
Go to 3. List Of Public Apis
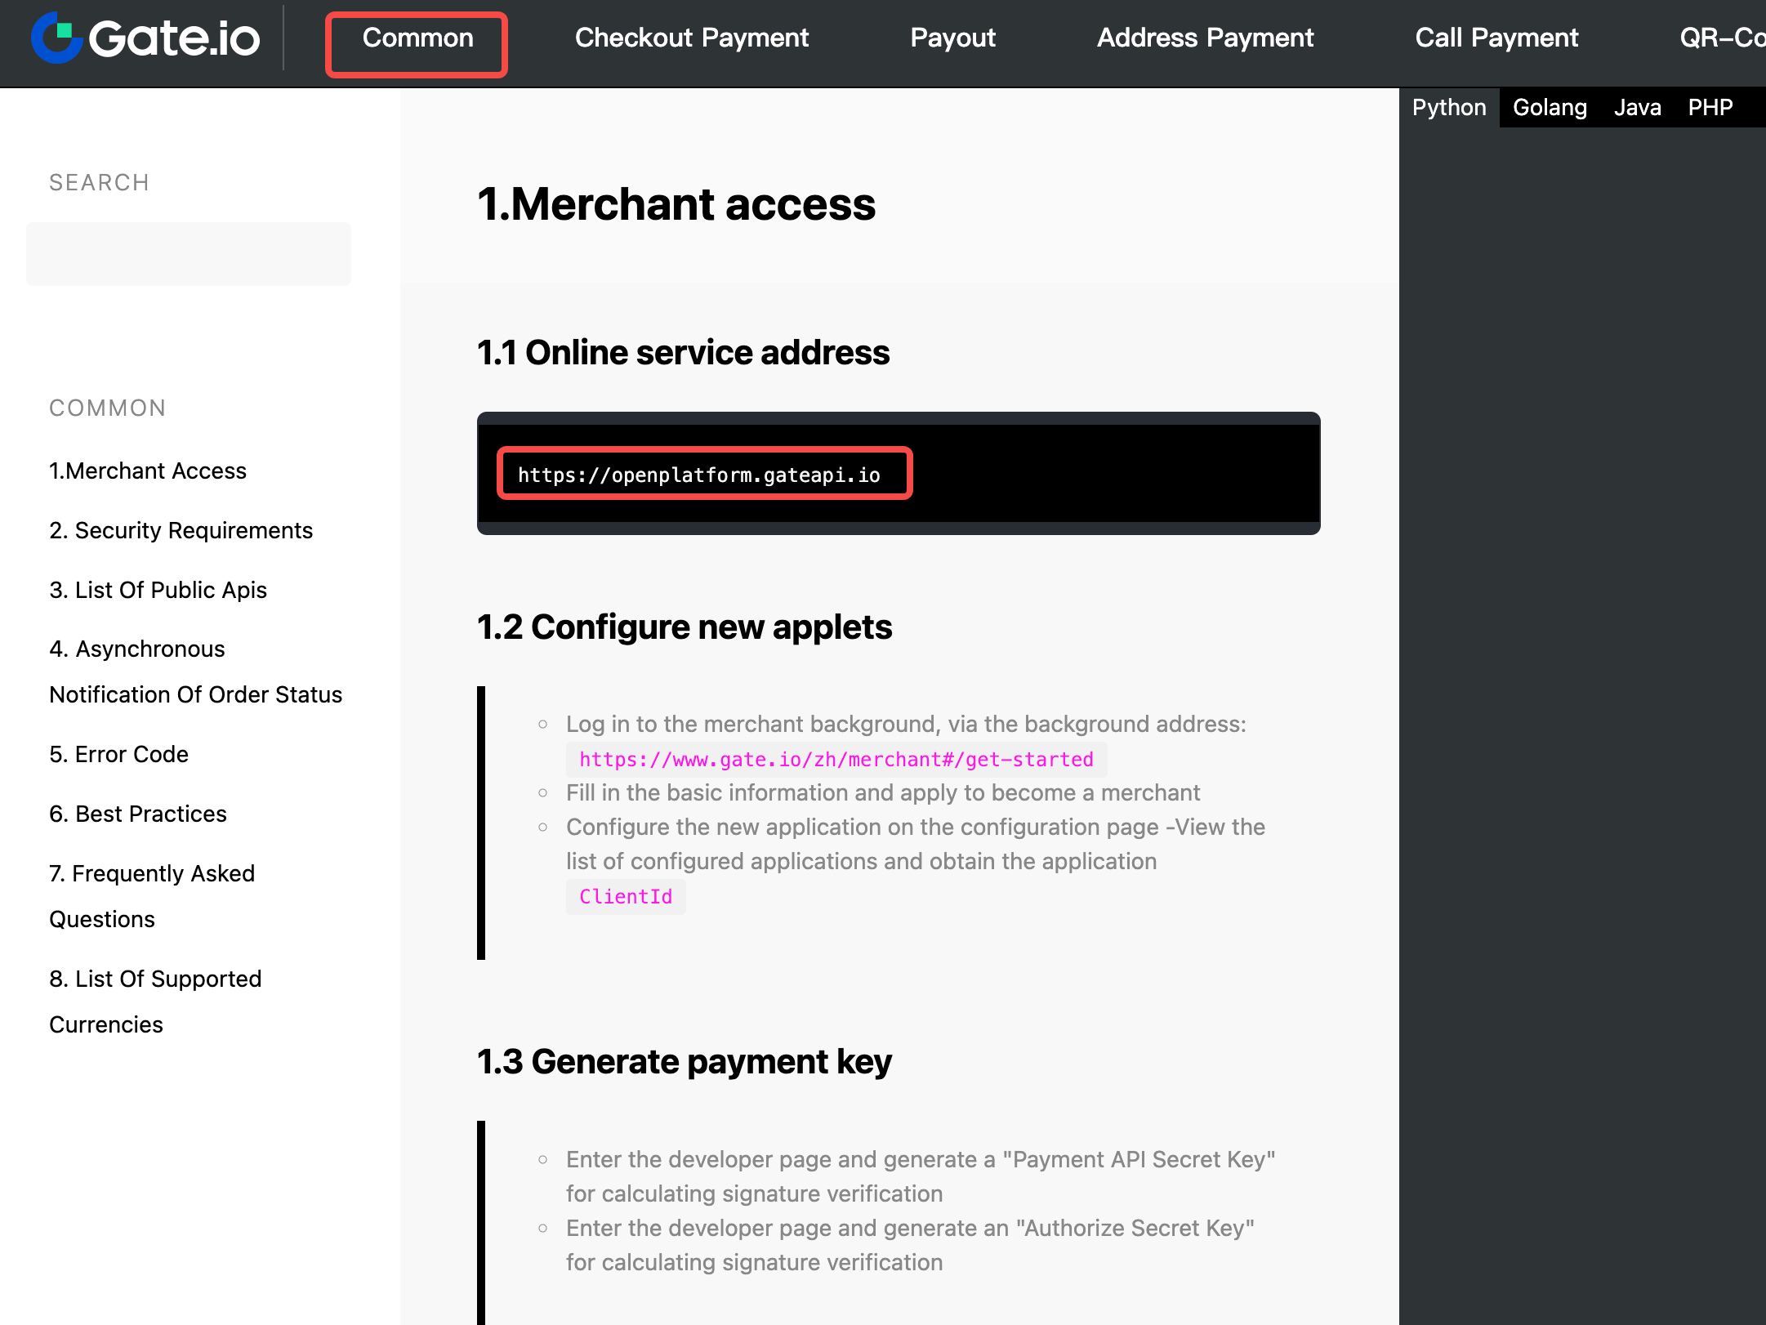click(158, 591)
